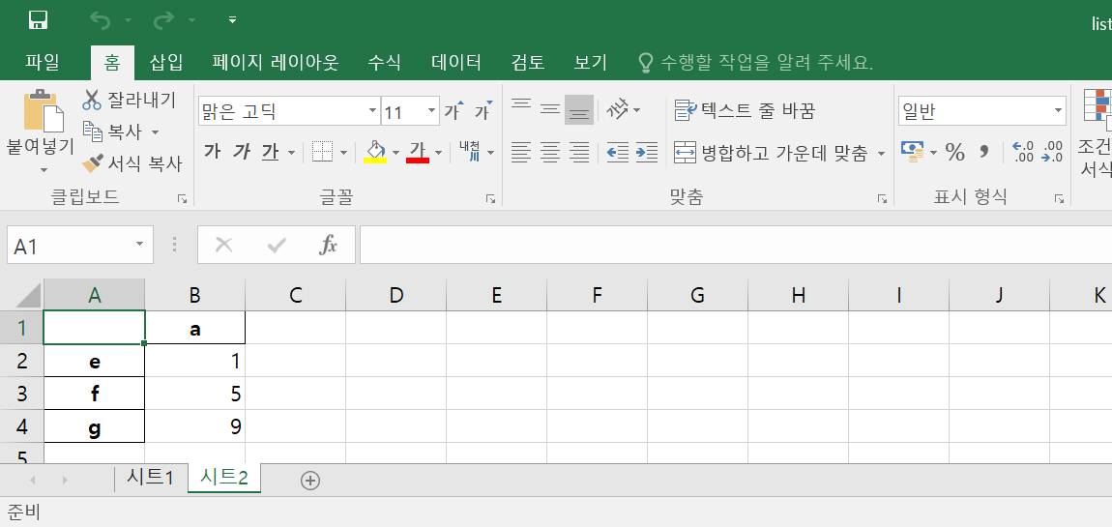Screen dimensions: 1112x527
Task: Add a new sheet with the plus button
Action: tap(310, 480)
